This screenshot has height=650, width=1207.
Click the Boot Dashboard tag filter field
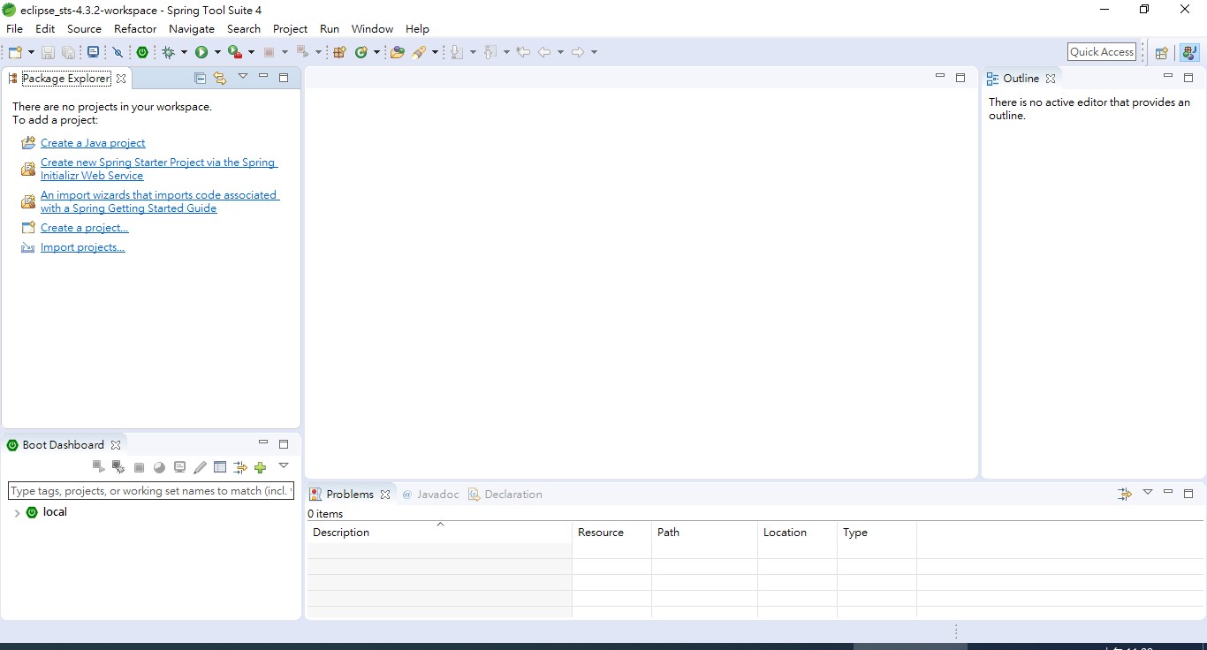pos(151,491)
